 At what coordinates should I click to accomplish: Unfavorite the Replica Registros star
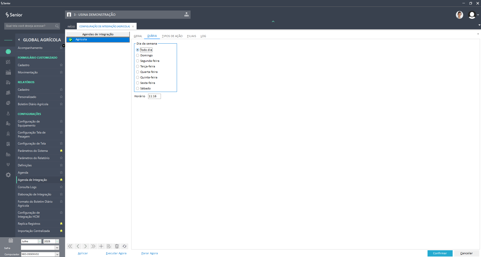61,223
